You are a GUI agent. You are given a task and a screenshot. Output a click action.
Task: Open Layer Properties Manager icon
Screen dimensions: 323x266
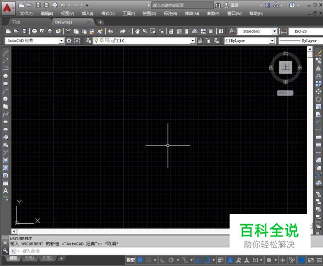88,41
